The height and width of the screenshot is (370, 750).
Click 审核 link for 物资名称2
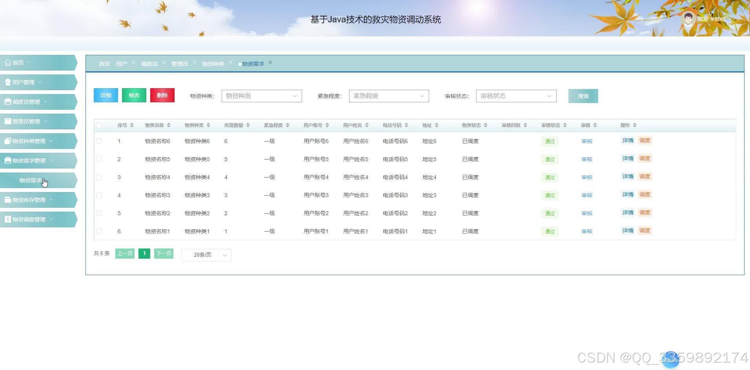coord(587,214)
